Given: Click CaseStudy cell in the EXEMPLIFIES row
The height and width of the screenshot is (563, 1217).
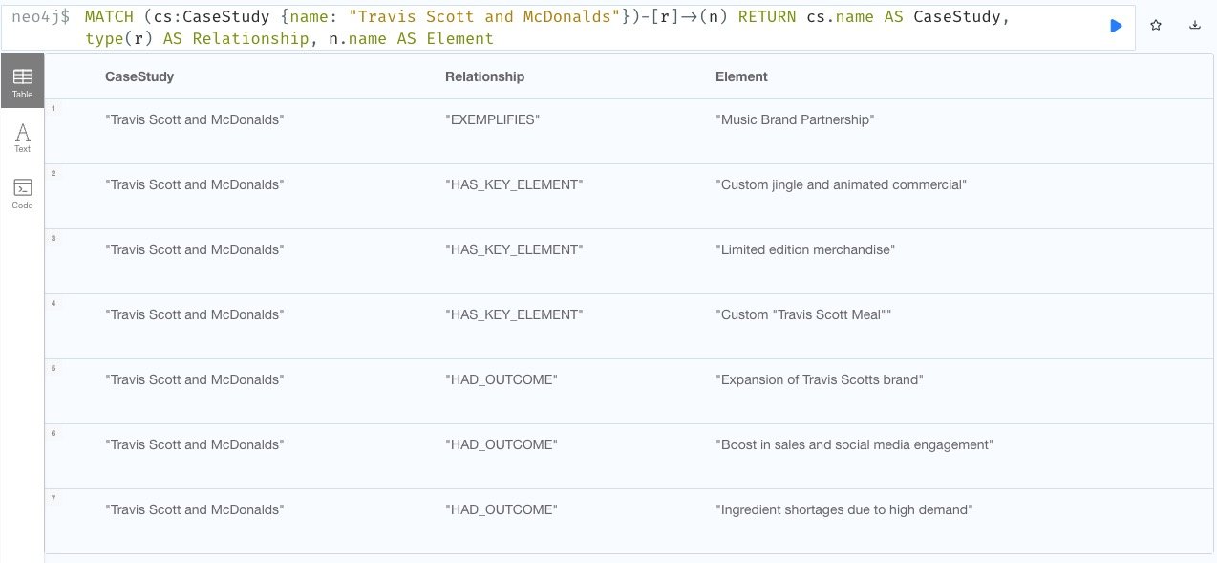Looking at the screenshot, I should tap(195, 119).
